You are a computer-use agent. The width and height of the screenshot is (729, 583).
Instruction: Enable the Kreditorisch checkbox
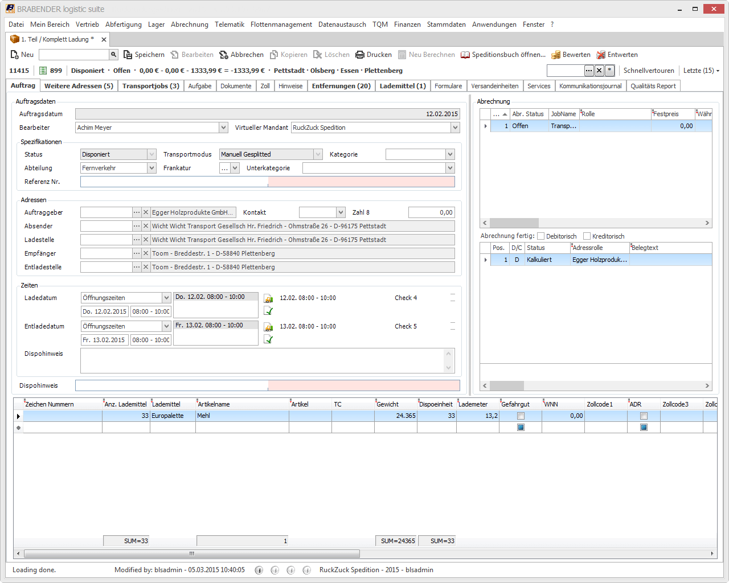[587, 236]
